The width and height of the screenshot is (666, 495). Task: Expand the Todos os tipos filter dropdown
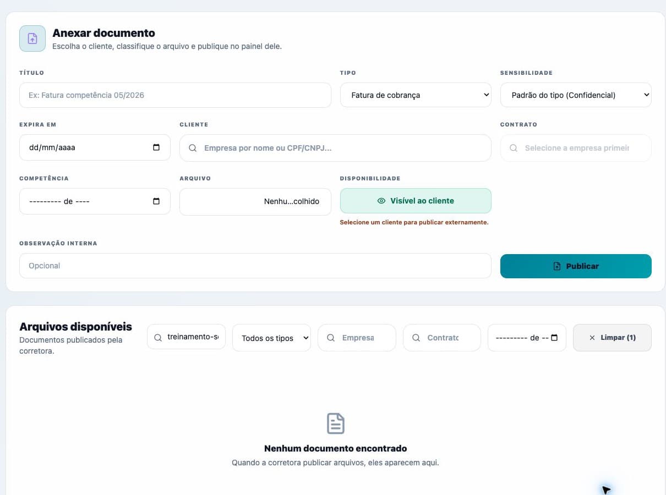click(x=272, y=338)
